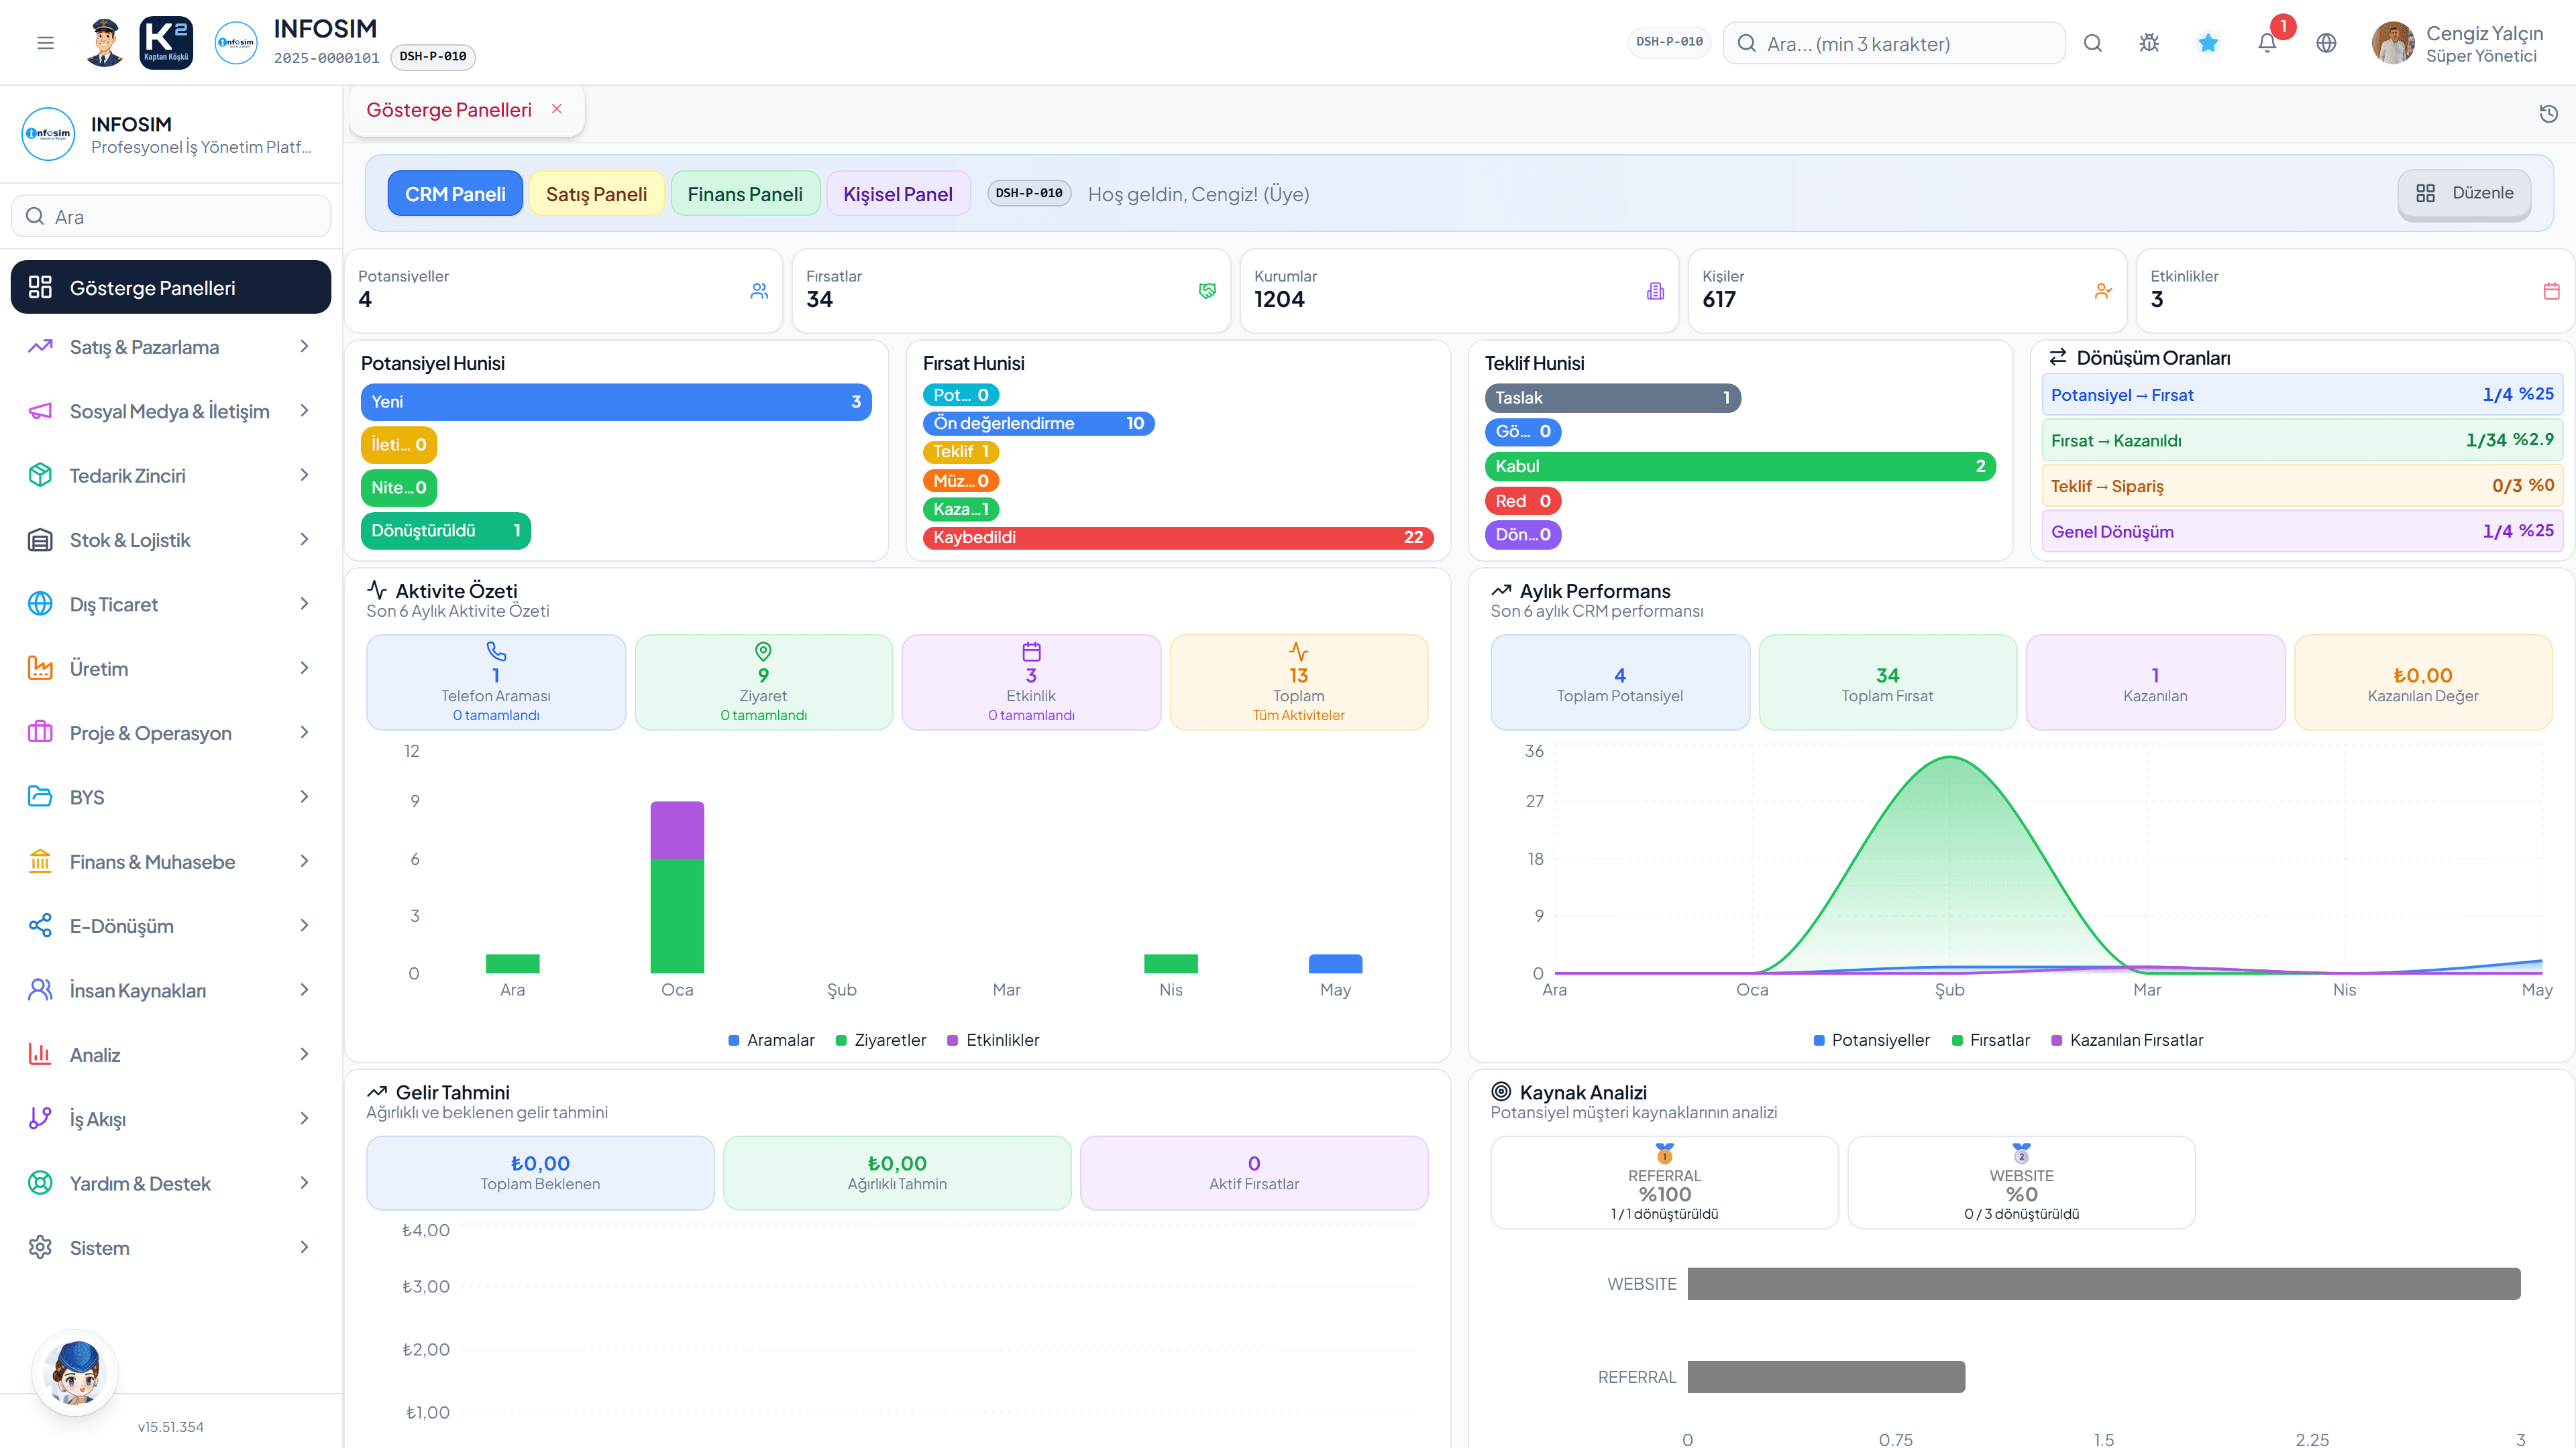2576x1448 pixels.
Task: Click the captain mascot avatar icon
Action: pos(104,43)
